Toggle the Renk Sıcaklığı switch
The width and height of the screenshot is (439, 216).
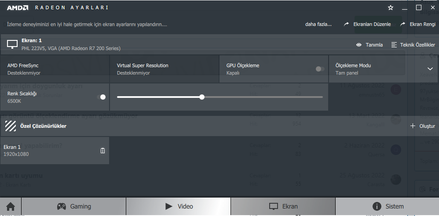pyautogui.click(x=101, y=97)
